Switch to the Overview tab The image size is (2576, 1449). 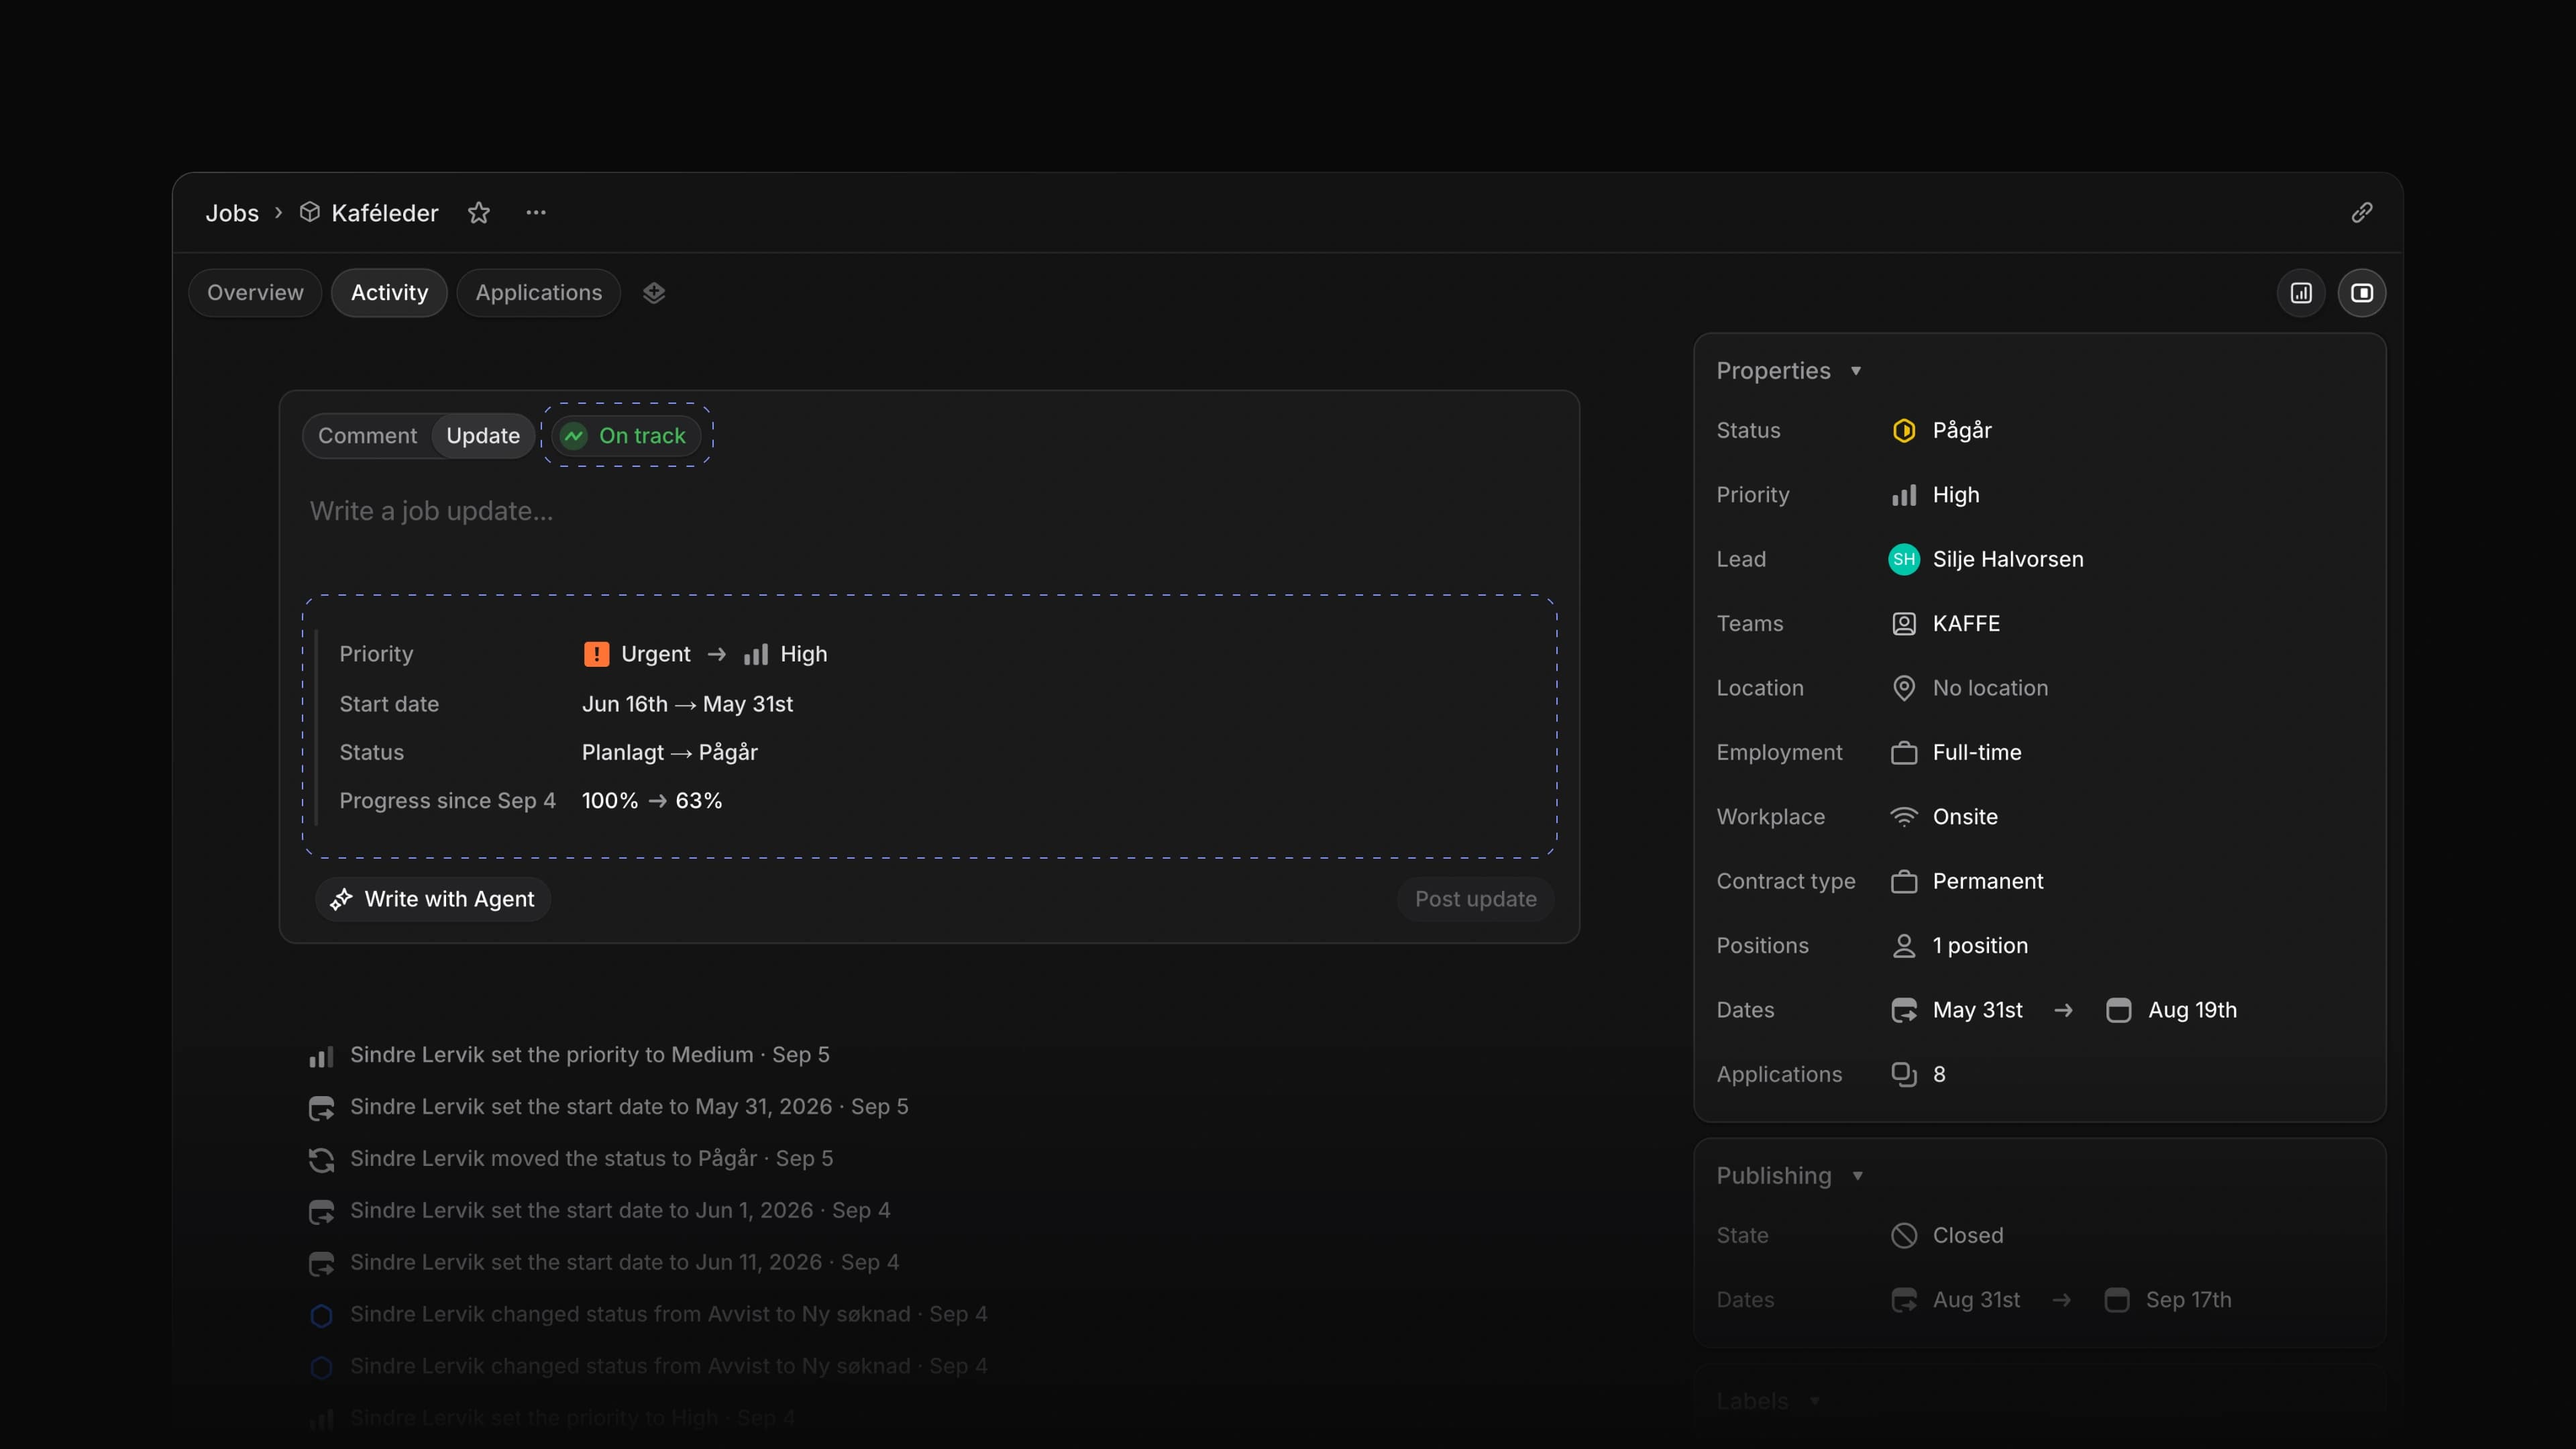(x=255, y=293)
